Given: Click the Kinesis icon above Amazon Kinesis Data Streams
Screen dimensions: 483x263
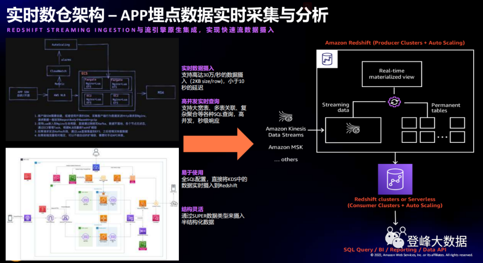Looking at the screenshot, I should coord(285,116).
